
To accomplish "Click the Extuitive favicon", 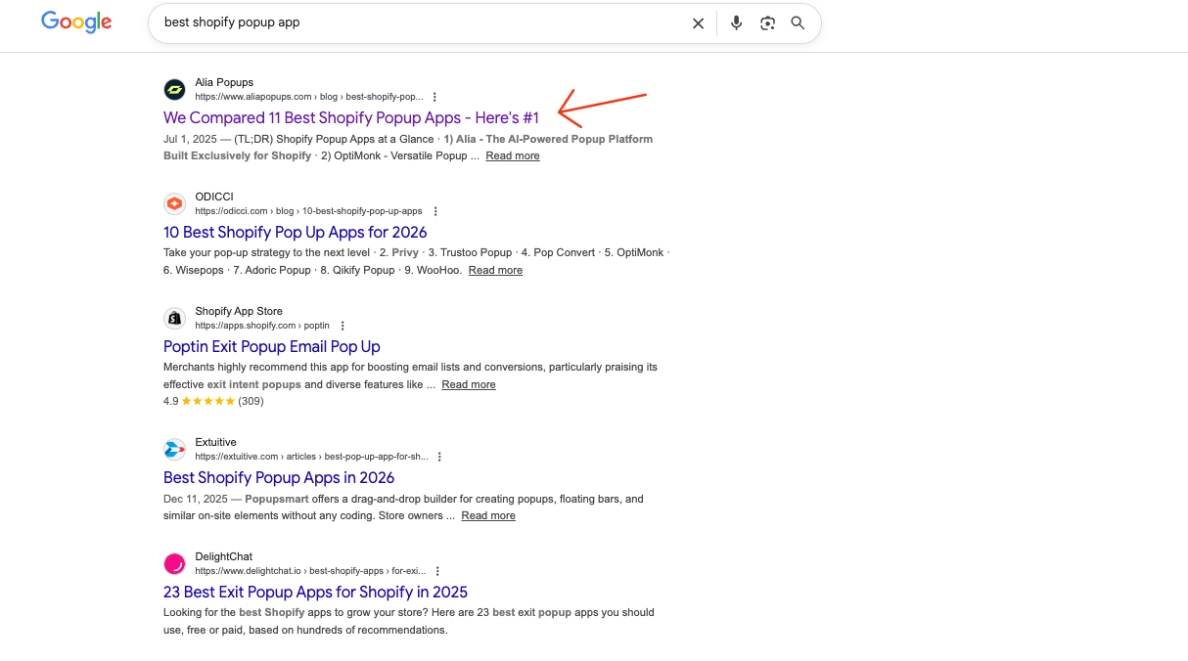I will 174,449.
